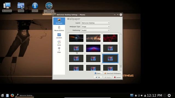Select the Readme desktop icon

pyautogui.click(x=35, y=7)
